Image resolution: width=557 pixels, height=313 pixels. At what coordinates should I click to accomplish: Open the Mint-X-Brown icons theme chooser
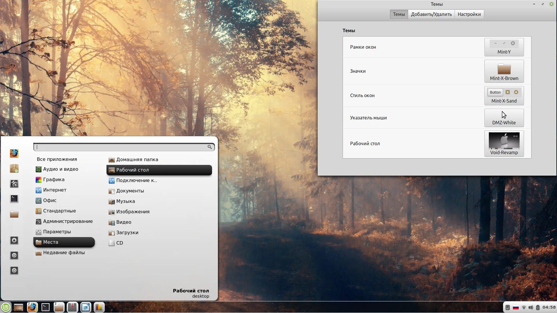tap(504, 71)
